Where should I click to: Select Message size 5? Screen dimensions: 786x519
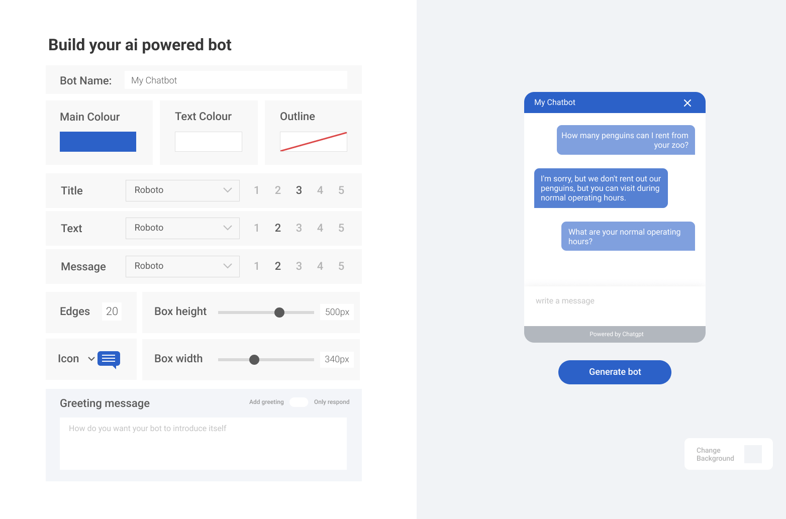click(x=341, y=266)
